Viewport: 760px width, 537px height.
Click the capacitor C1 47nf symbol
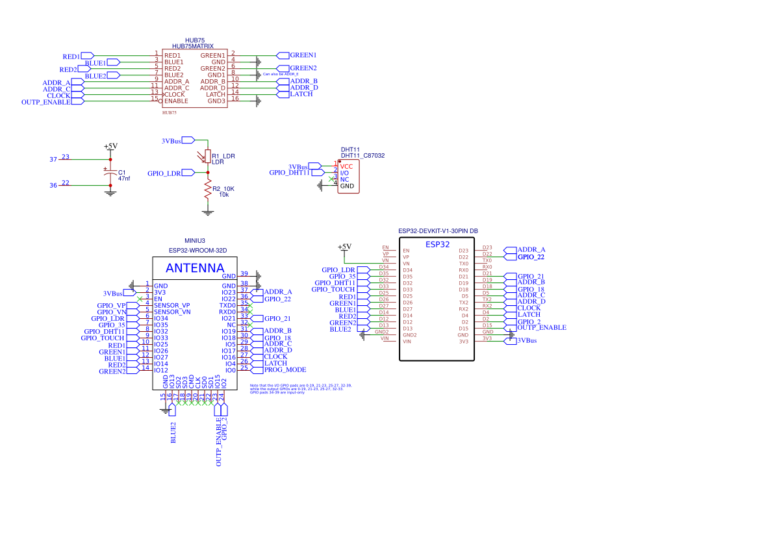109,172
